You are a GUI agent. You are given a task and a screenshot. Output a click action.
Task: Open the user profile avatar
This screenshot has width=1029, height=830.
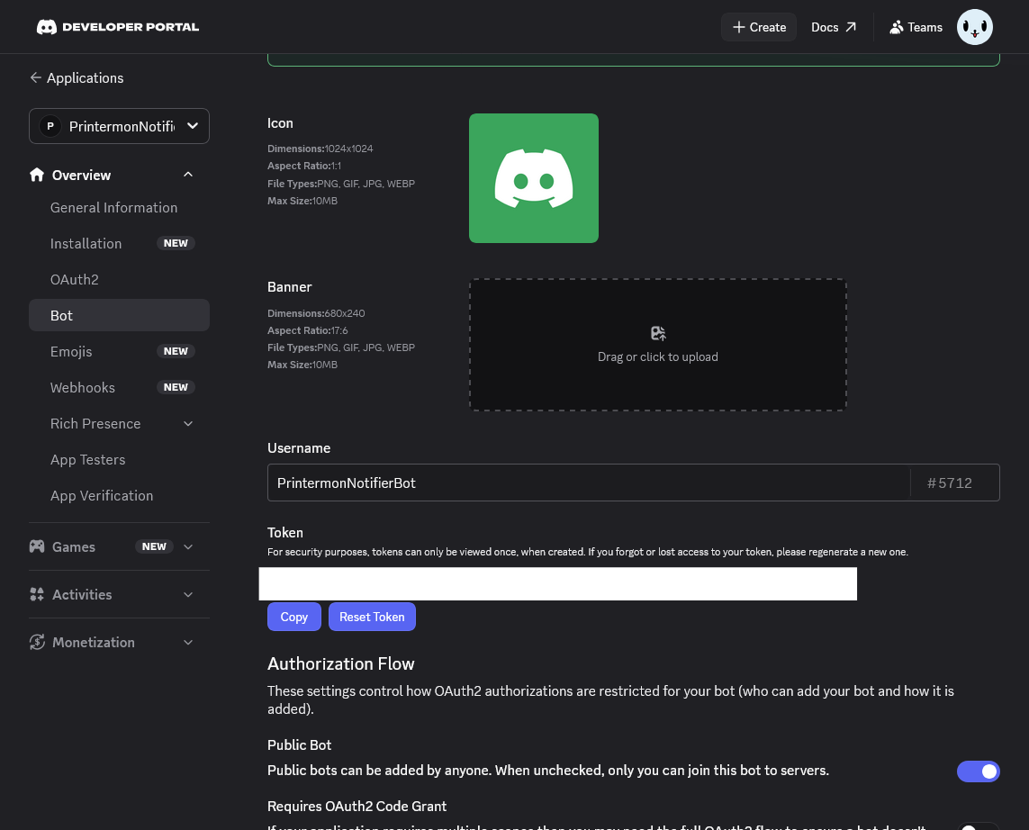click(974, 27)
